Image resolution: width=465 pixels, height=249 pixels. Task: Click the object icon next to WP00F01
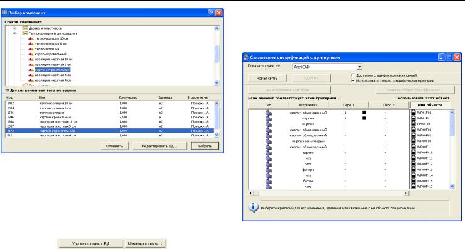click(x=413, y=130)
